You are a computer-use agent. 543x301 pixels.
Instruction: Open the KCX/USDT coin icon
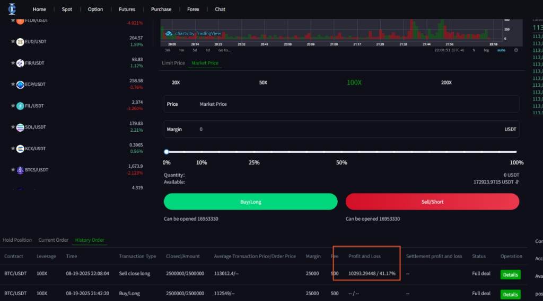(x=20, y=149)
